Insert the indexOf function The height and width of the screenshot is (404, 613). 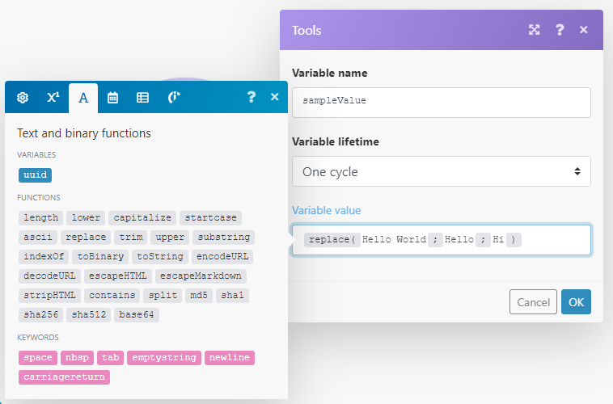[x=44, y=257]
